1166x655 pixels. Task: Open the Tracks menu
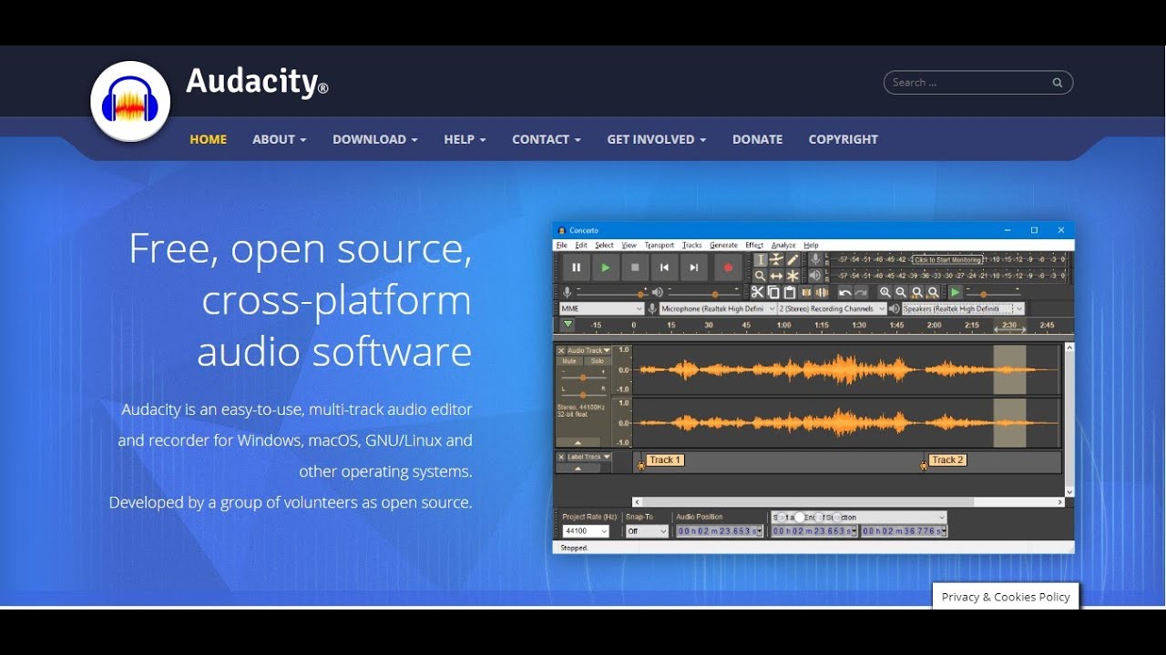coord(692,246)
